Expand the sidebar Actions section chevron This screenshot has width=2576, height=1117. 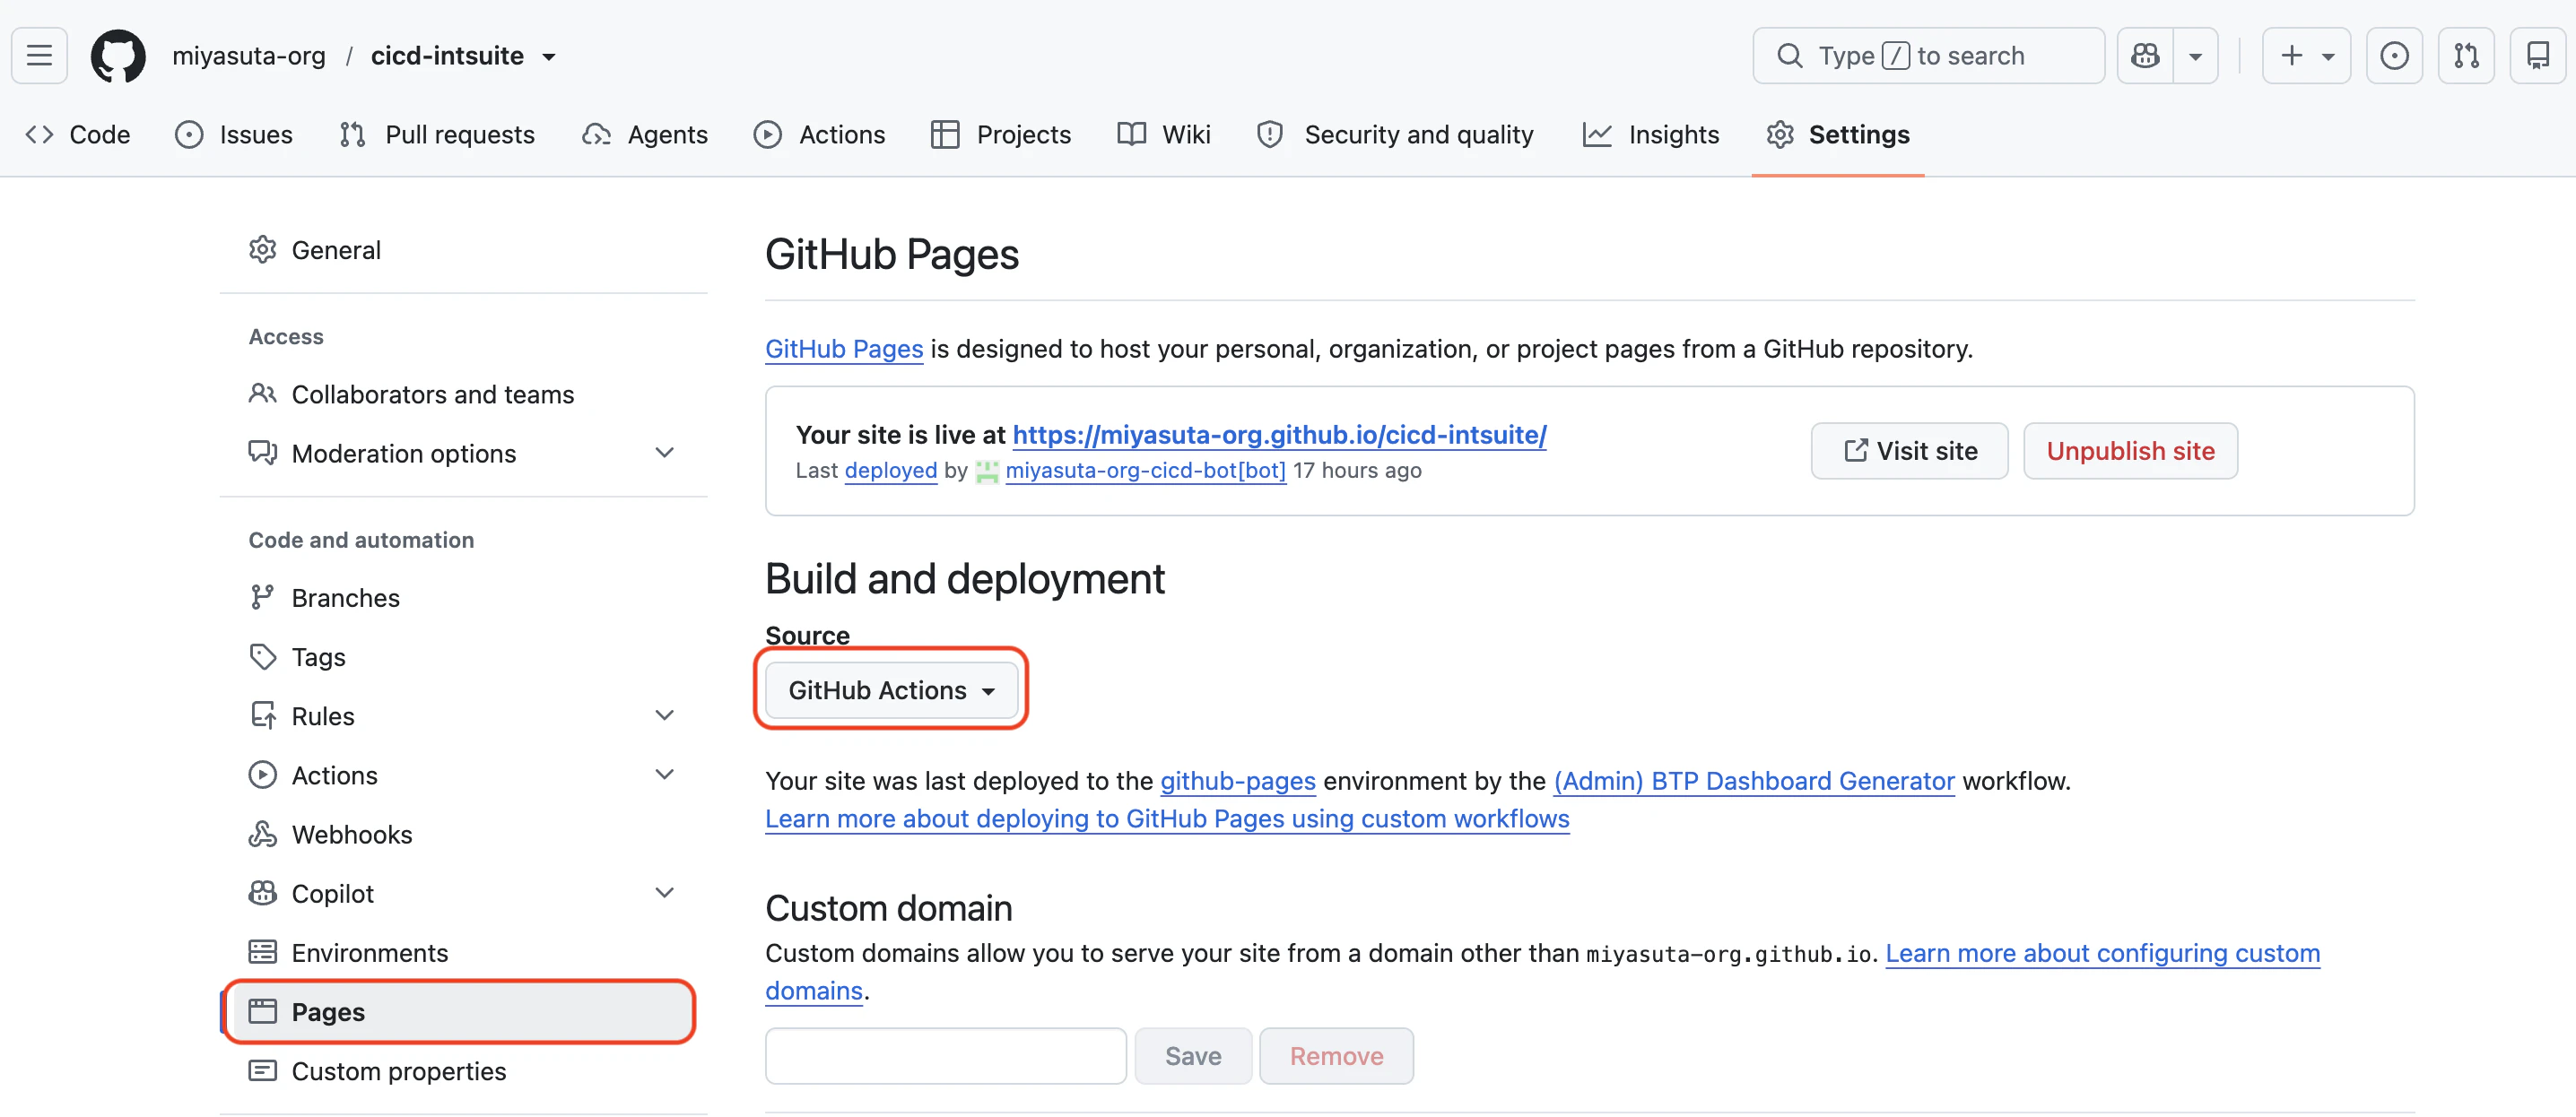(664, 775)
